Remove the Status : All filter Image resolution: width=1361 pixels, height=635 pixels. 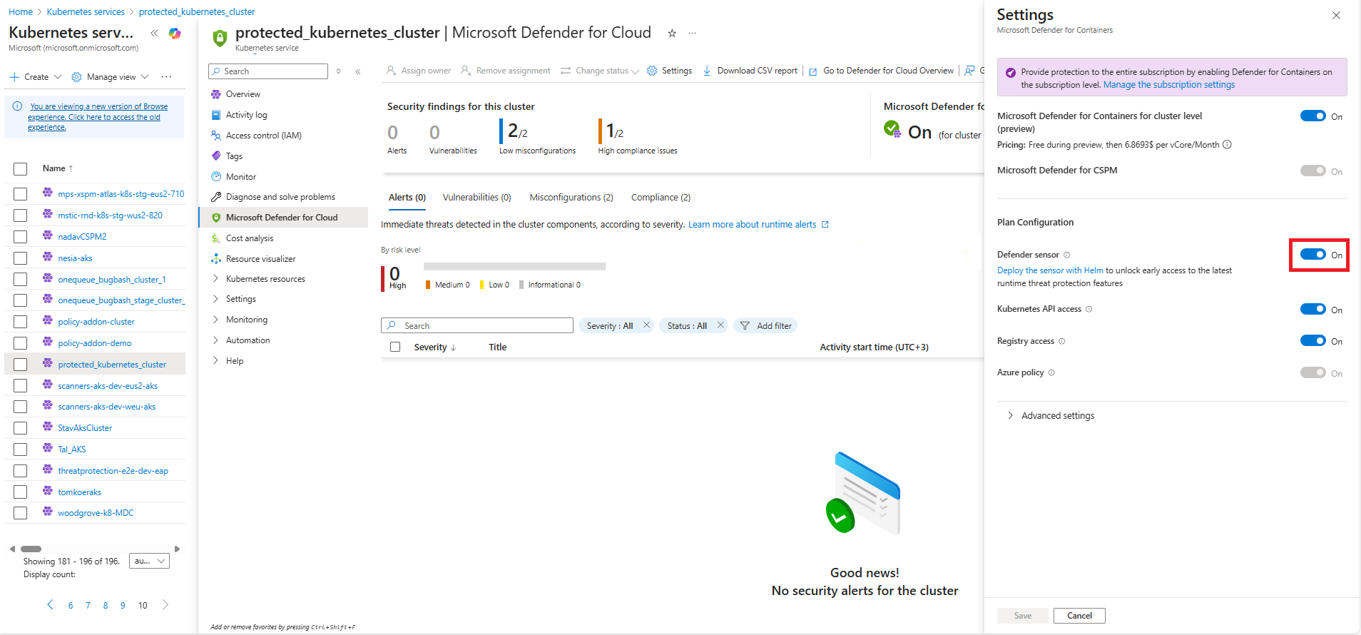(720, 325)
